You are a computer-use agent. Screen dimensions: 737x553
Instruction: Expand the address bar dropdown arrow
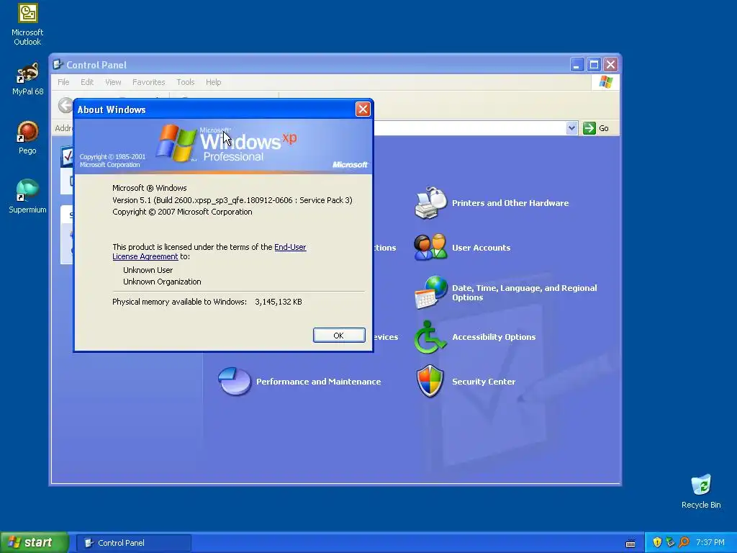pos(571,128)
